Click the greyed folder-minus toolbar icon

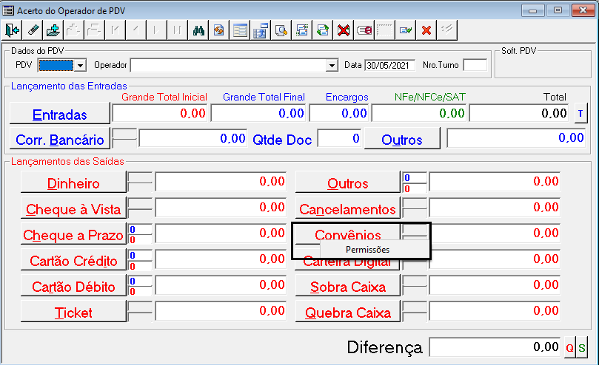(x=94, y=30)
